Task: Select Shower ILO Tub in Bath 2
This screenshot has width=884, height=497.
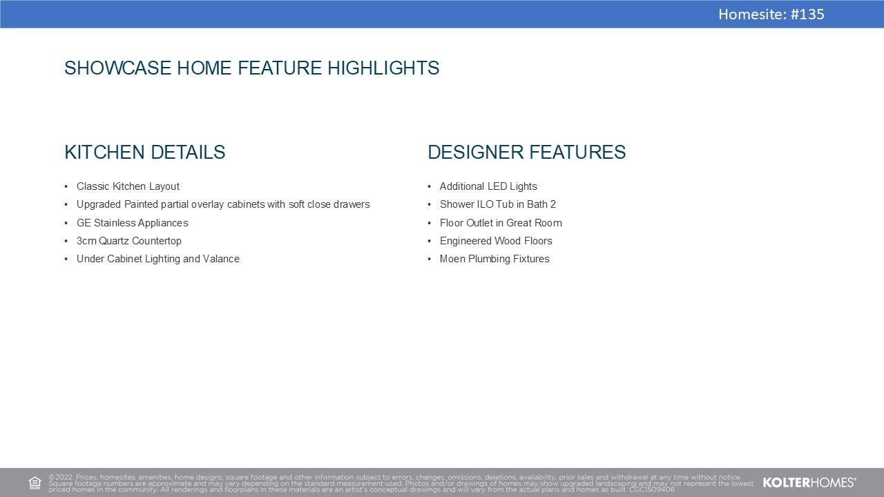Action: pyautogui.click(x=497, y=204)
